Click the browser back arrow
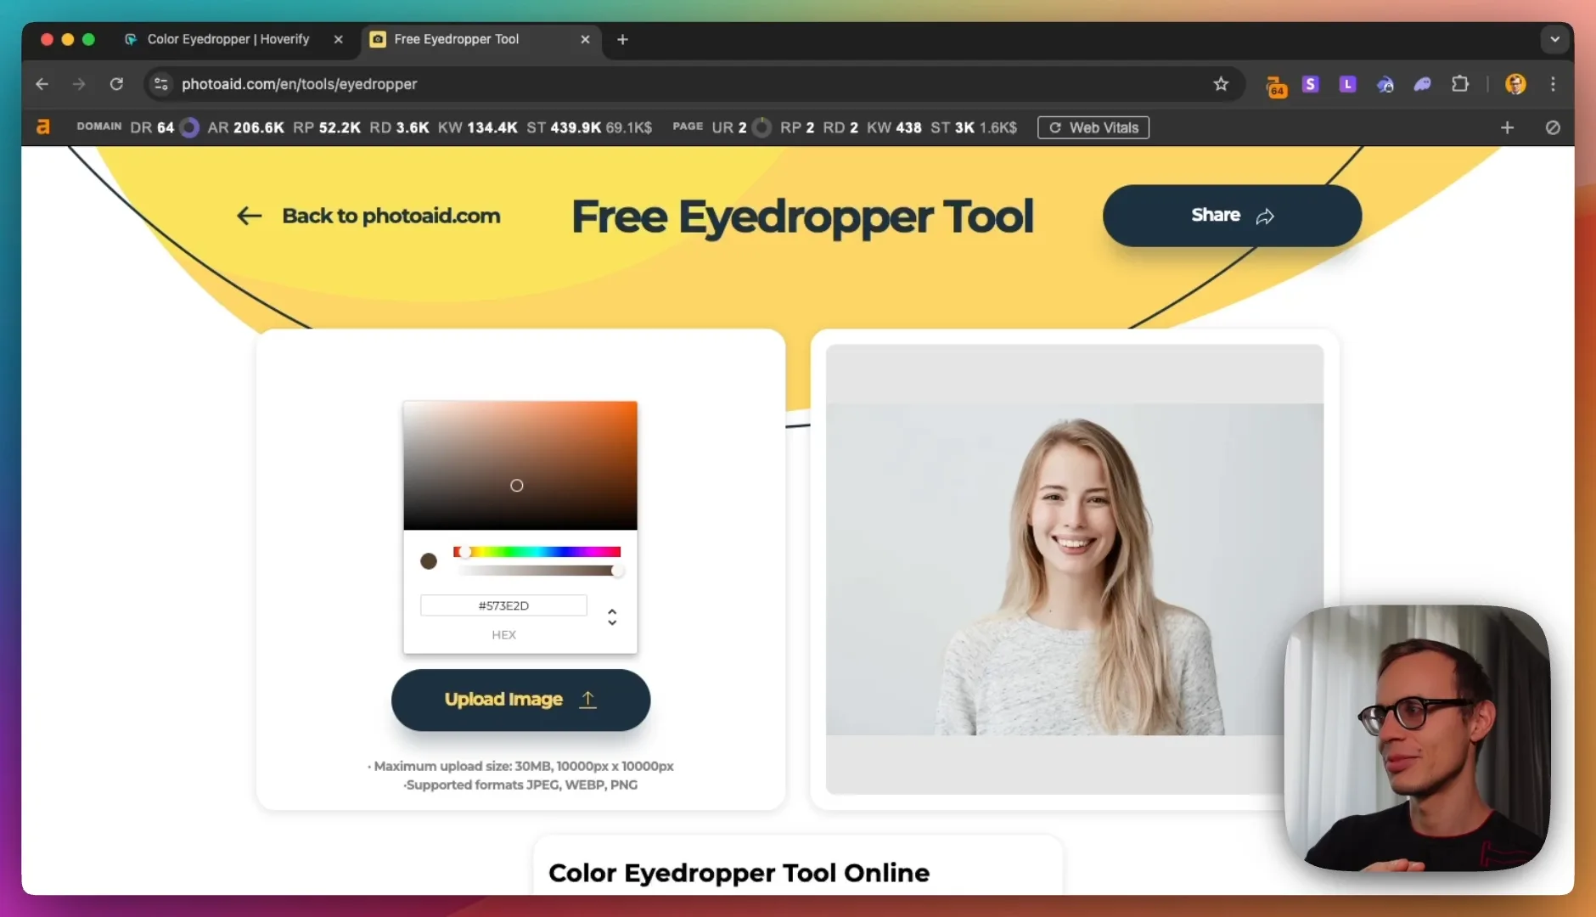The image size is (1596, 917). pyautogui.click(x=42, y=84)
